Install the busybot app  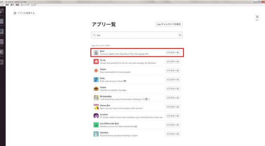pyautogui.click(x=173, y=116)
